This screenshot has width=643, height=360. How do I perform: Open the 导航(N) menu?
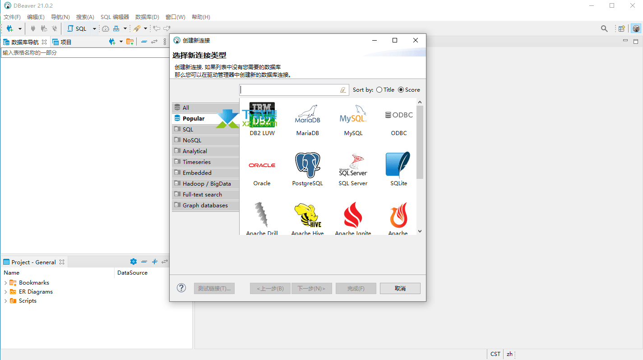(x=60, y=17)
